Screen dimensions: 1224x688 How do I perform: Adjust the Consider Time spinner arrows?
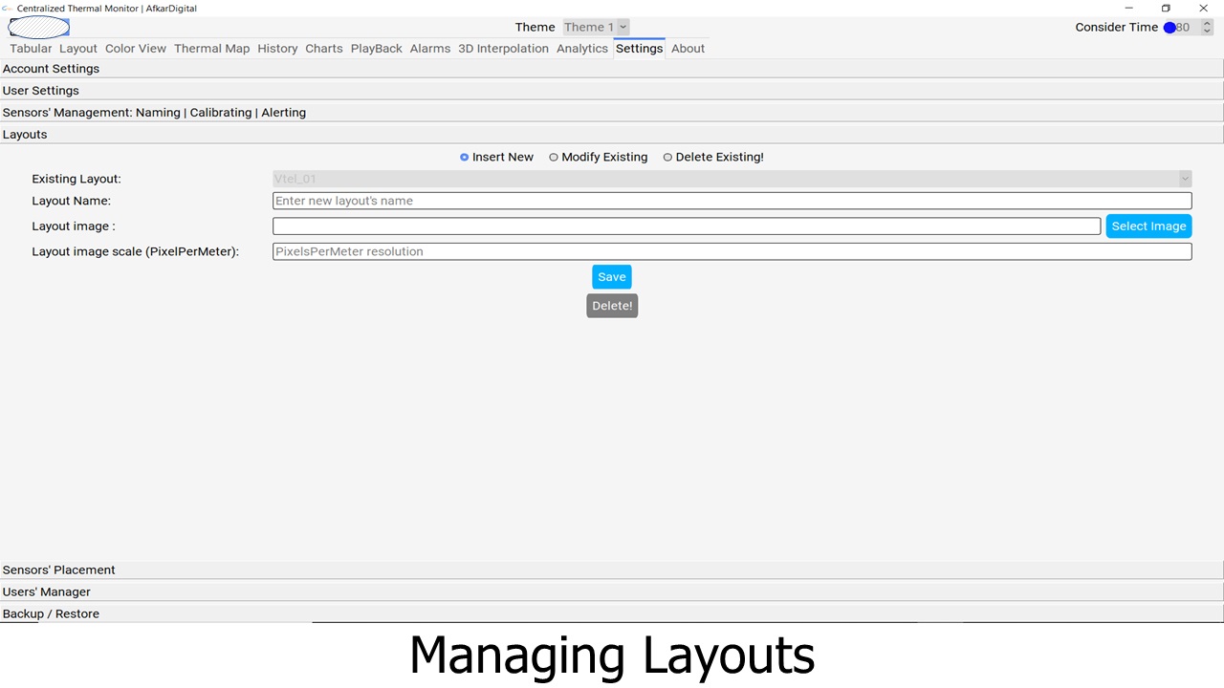1207,28
